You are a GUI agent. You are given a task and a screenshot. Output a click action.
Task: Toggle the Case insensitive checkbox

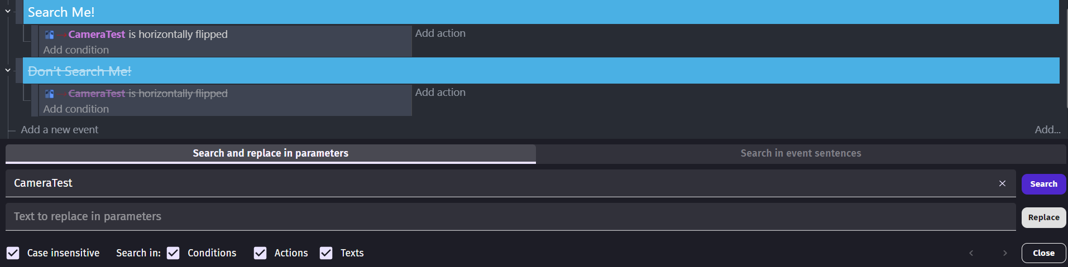coord(13,253)
